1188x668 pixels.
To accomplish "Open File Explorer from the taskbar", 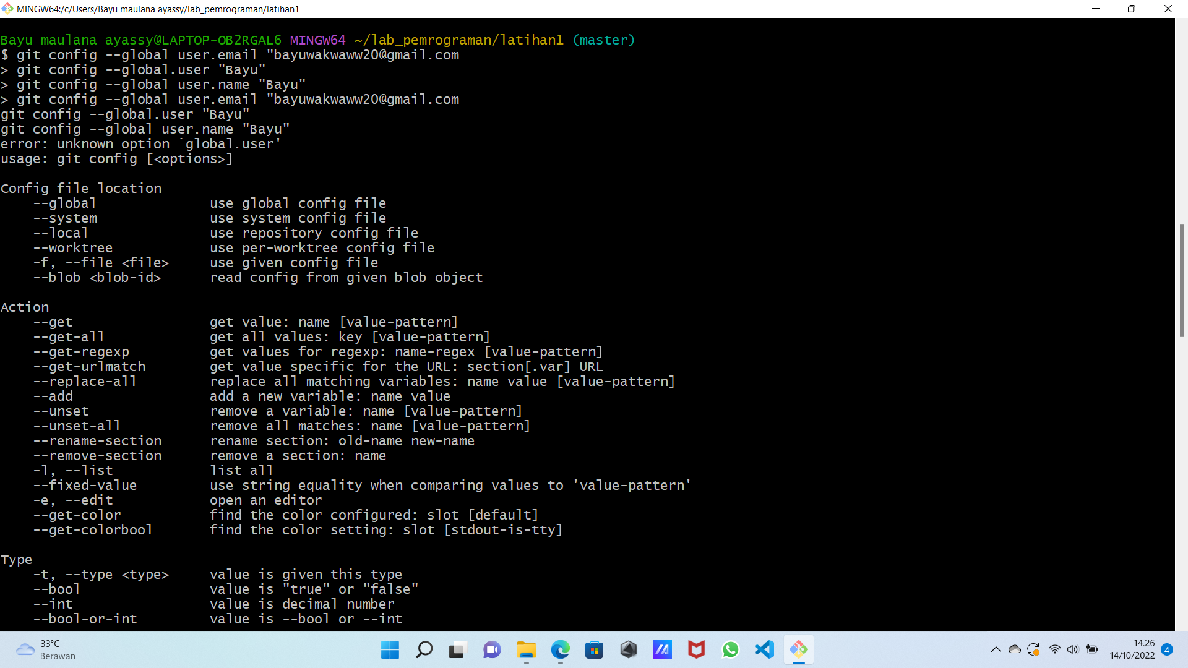I will tap(526, 649).
